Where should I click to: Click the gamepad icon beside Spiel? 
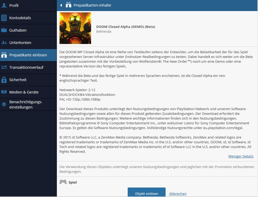(63, 182)
